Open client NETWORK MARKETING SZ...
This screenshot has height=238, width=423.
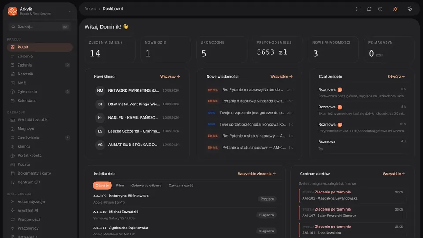click(137, 91)
